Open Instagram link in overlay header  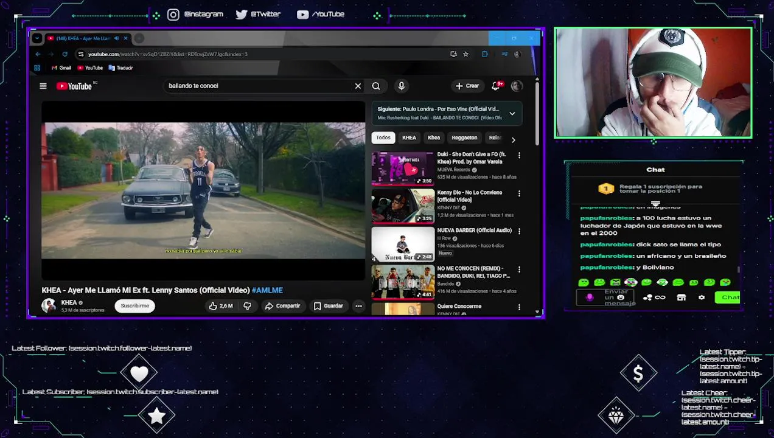click(x=196, y=14)
